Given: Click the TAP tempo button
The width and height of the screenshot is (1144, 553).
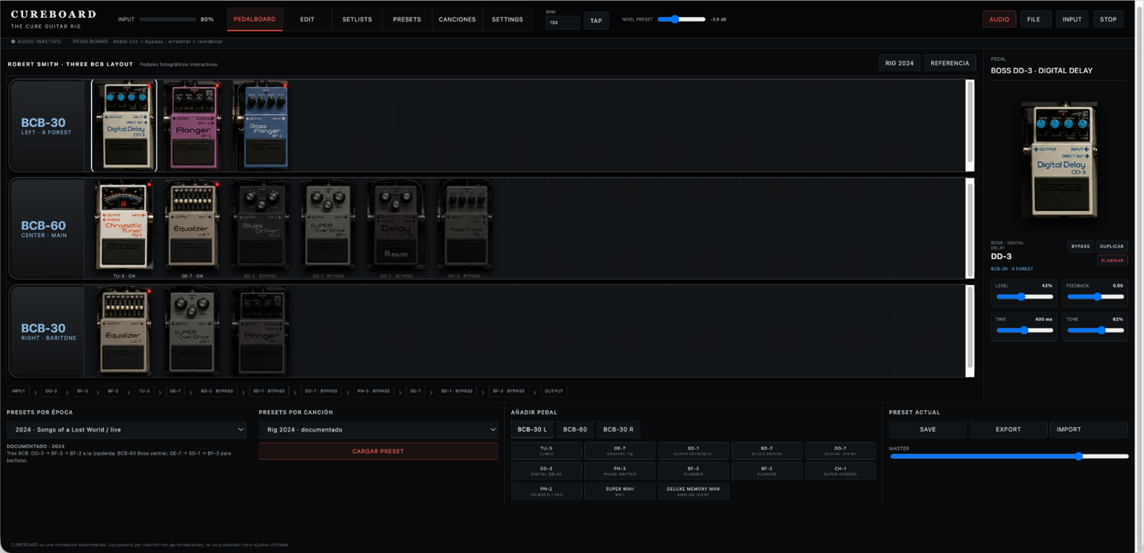Looking at the screenshot, I should [x=596, y=21].
